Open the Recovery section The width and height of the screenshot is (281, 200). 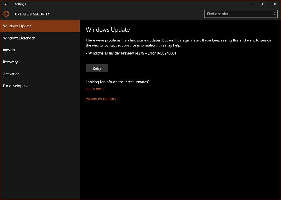click(x=40, y=62)
